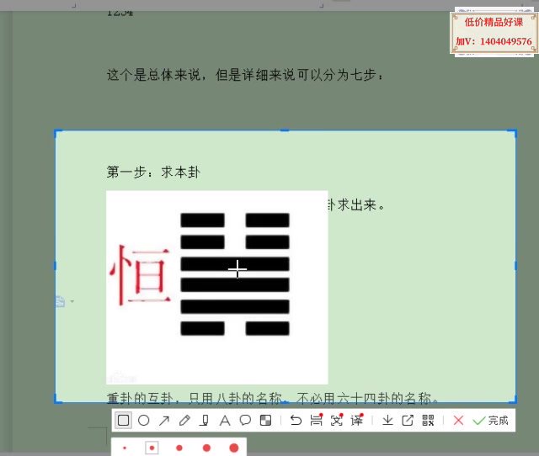Select the mosaic blur tool

(265, 421)
